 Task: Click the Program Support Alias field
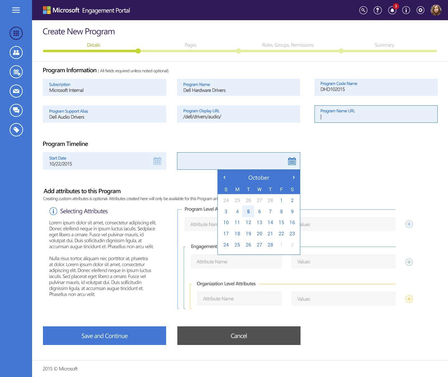click(x=105, y=114)
